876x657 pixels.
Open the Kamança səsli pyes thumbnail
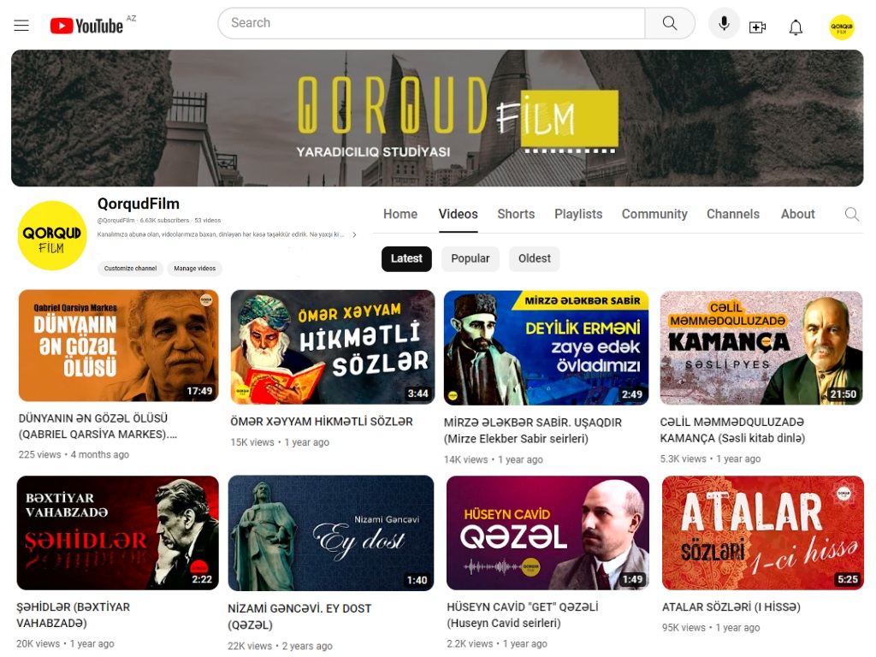pyautogui.click(x=761, y=347)
